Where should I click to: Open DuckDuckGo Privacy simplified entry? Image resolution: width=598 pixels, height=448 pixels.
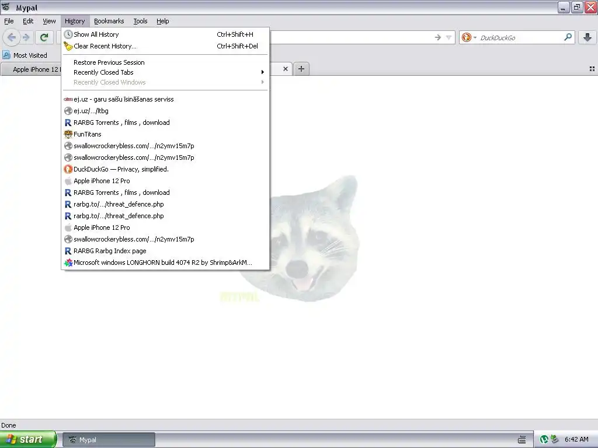165,169
